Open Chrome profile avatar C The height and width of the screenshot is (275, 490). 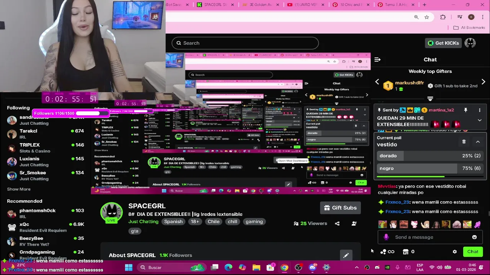coord(471,17)
